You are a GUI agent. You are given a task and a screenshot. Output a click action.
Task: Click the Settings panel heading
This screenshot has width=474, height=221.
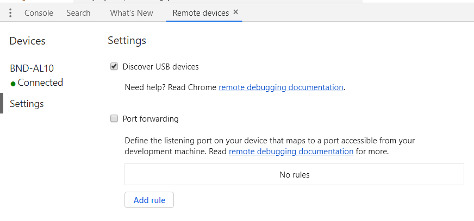127,41
